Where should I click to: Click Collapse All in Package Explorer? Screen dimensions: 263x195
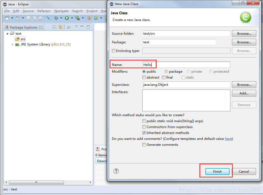click(54, 27)
